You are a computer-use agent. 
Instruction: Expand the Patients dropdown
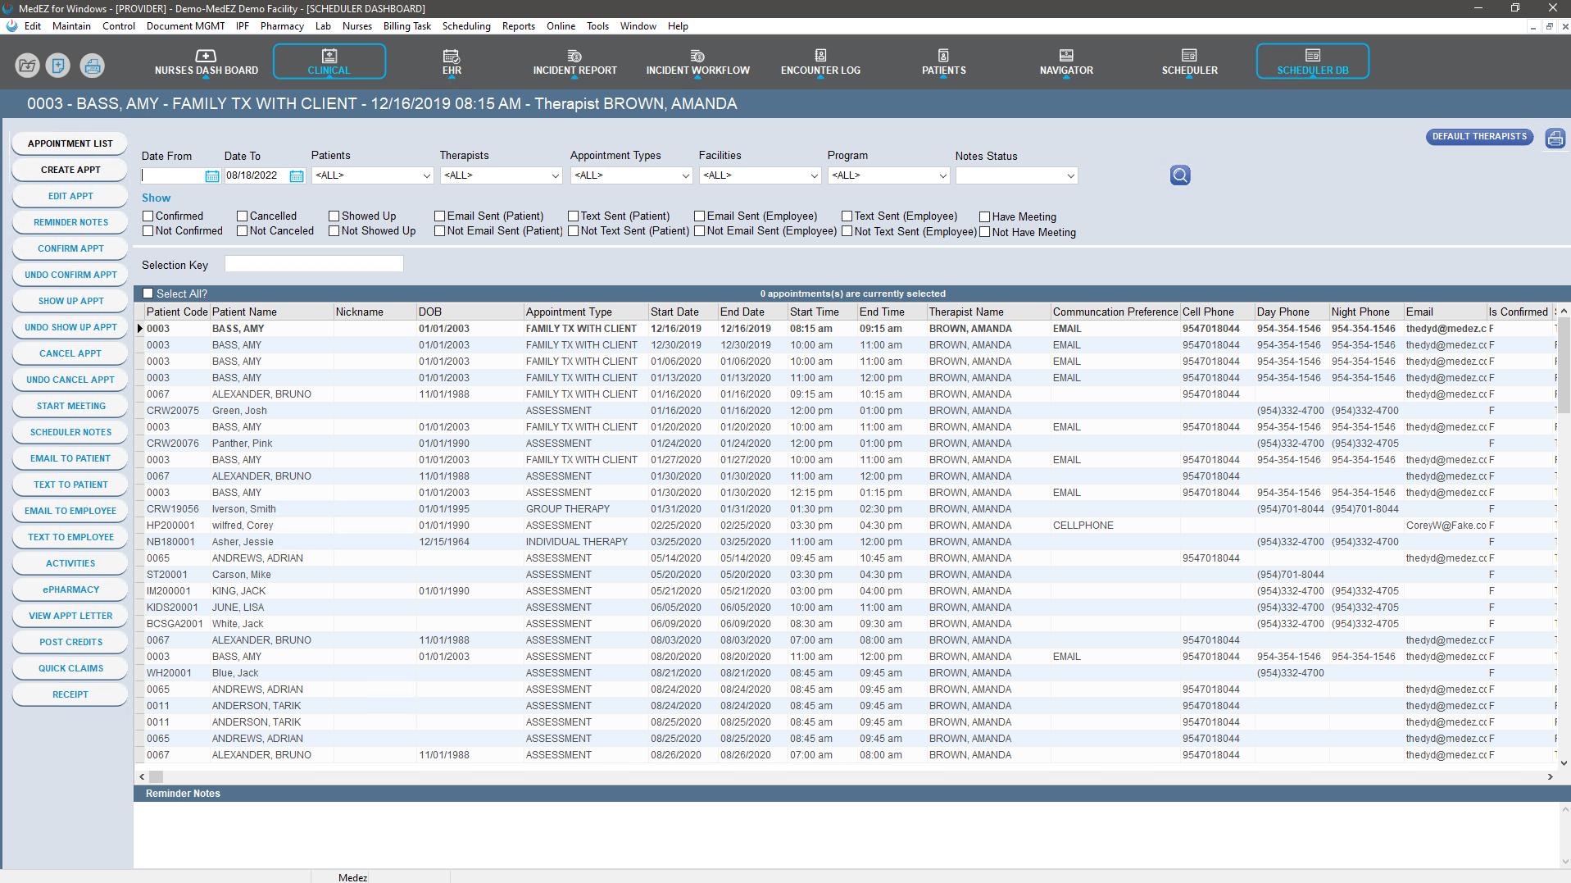point(426,175)
